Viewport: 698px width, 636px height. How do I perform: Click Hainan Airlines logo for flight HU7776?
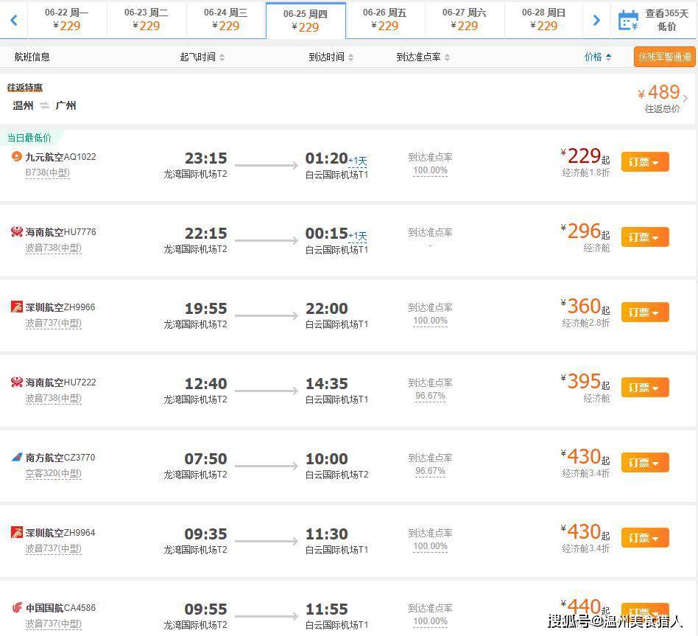tap(17, 232)
